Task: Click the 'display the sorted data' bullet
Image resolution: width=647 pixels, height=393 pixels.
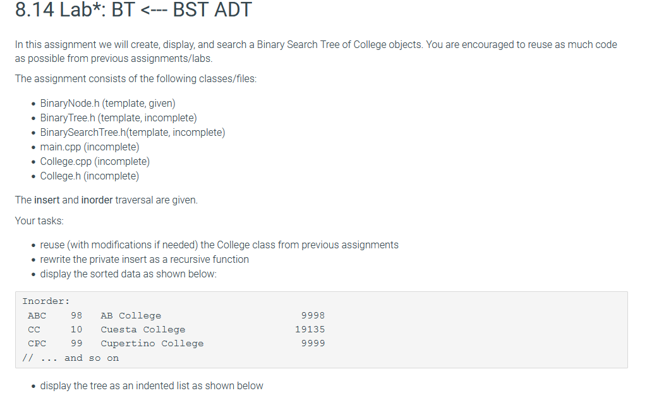Action: (x=128, y=274)
